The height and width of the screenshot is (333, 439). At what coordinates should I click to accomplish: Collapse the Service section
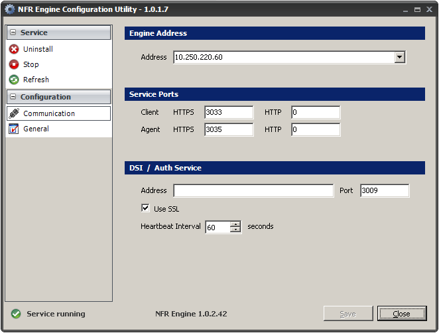click(x=13, y=33)
